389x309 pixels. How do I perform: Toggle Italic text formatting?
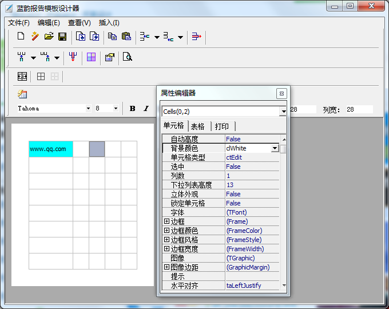click(x=146, y=109)
